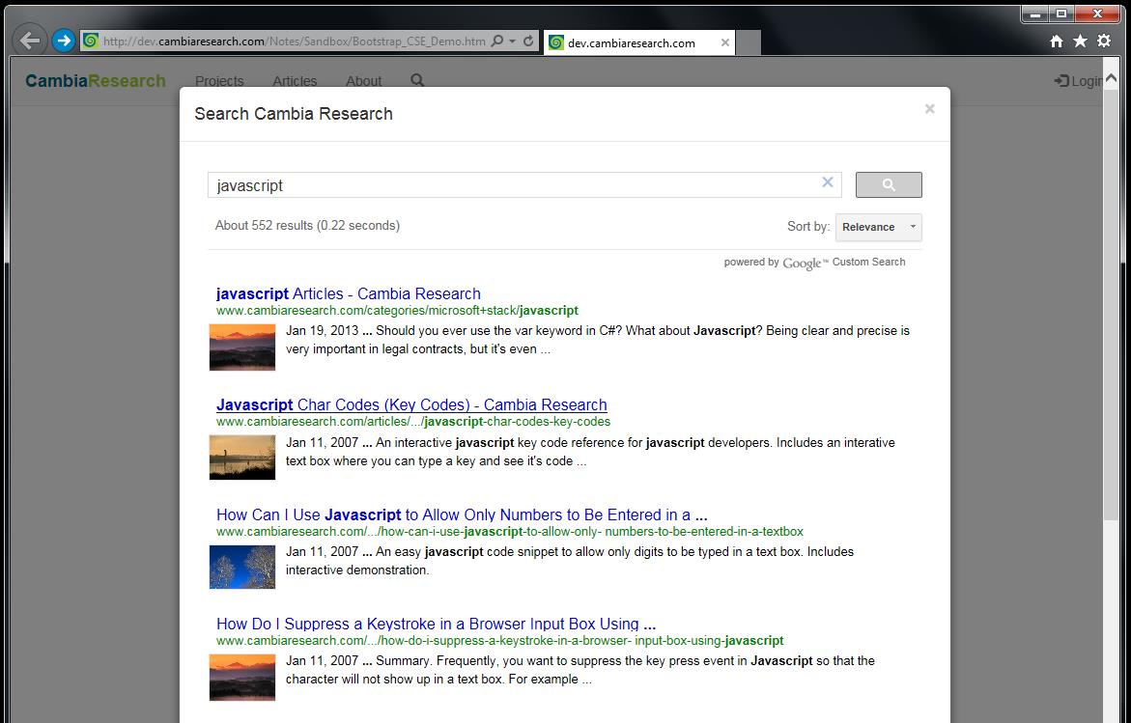Open browser tools gear icon
The image size is (1131, 723).
click(1104, 42)
